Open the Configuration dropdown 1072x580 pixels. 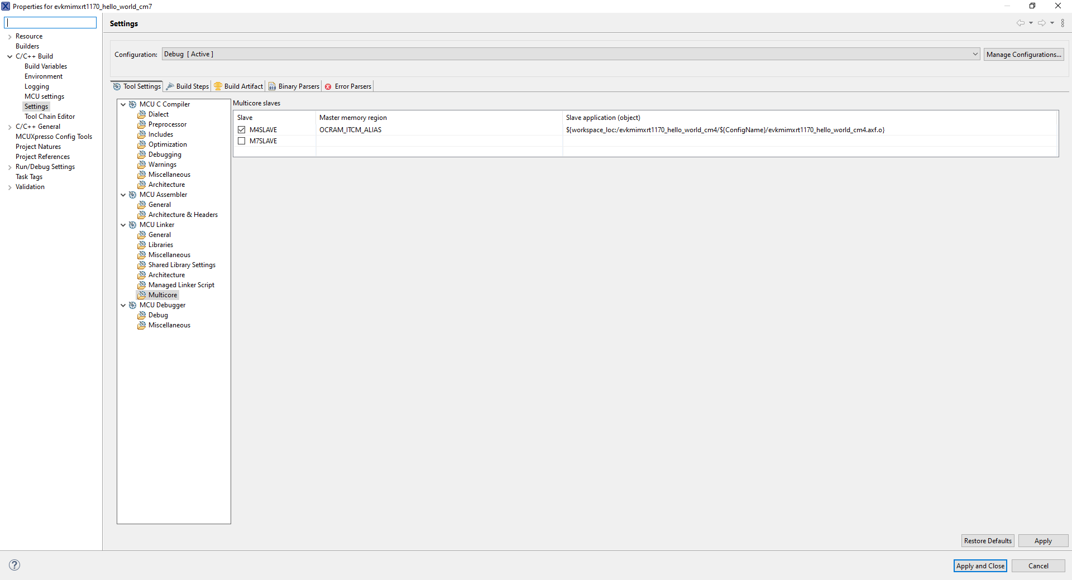pos(974,54)
